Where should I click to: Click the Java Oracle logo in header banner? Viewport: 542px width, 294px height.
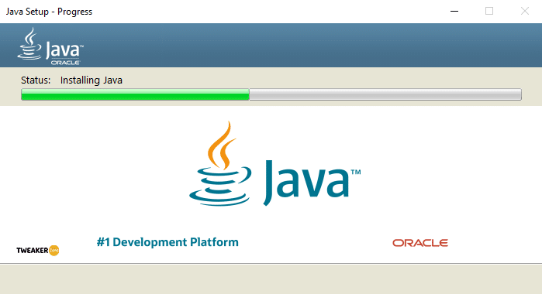pos(50,46)
